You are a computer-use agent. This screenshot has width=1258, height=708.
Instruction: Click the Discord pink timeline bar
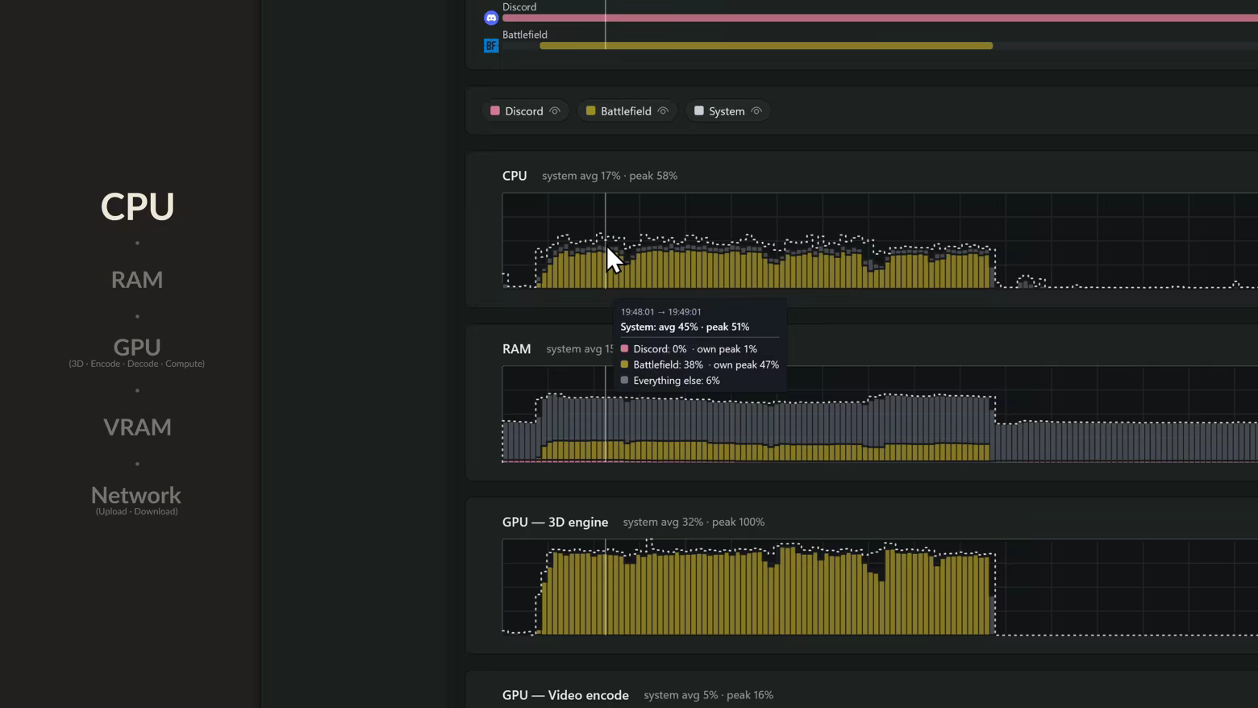coord(880,18)
